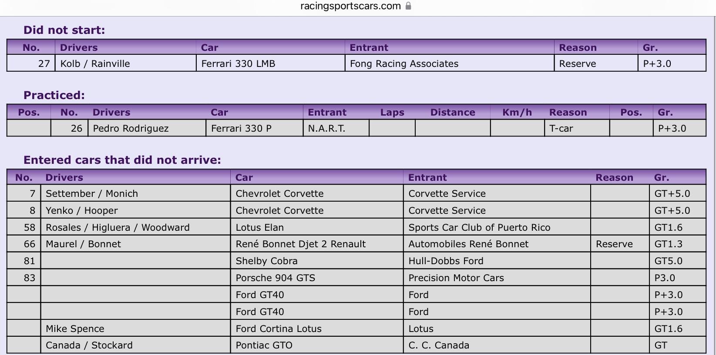Click 'GT' group in Pontiac GTO row
This screenshot has height=355, width=716.
tap(677, 345)
